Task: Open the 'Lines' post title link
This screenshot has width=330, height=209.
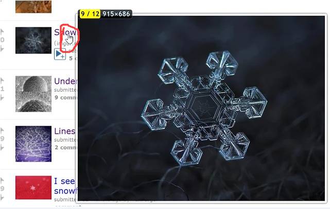Action: click(x=65, y=131)
